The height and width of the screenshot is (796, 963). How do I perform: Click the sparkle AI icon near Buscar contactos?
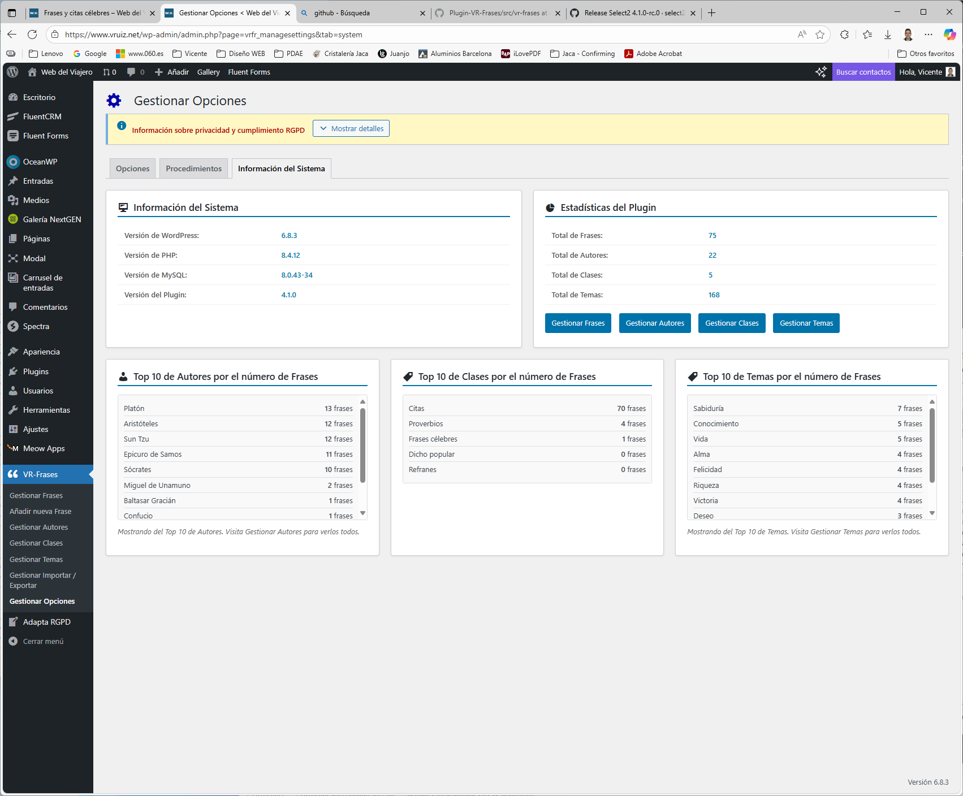click(x=821, y=72)
